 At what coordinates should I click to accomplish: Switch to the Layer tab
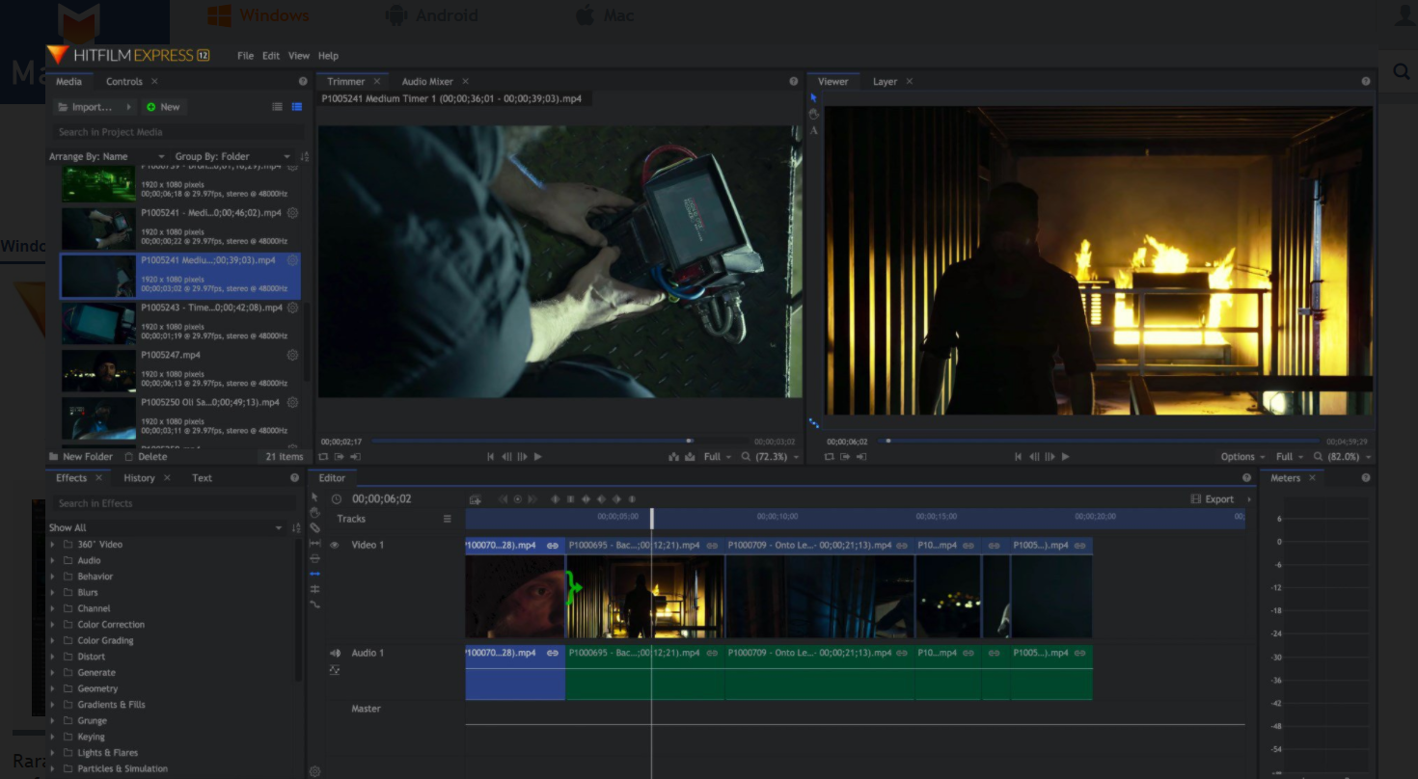(885, 82)
